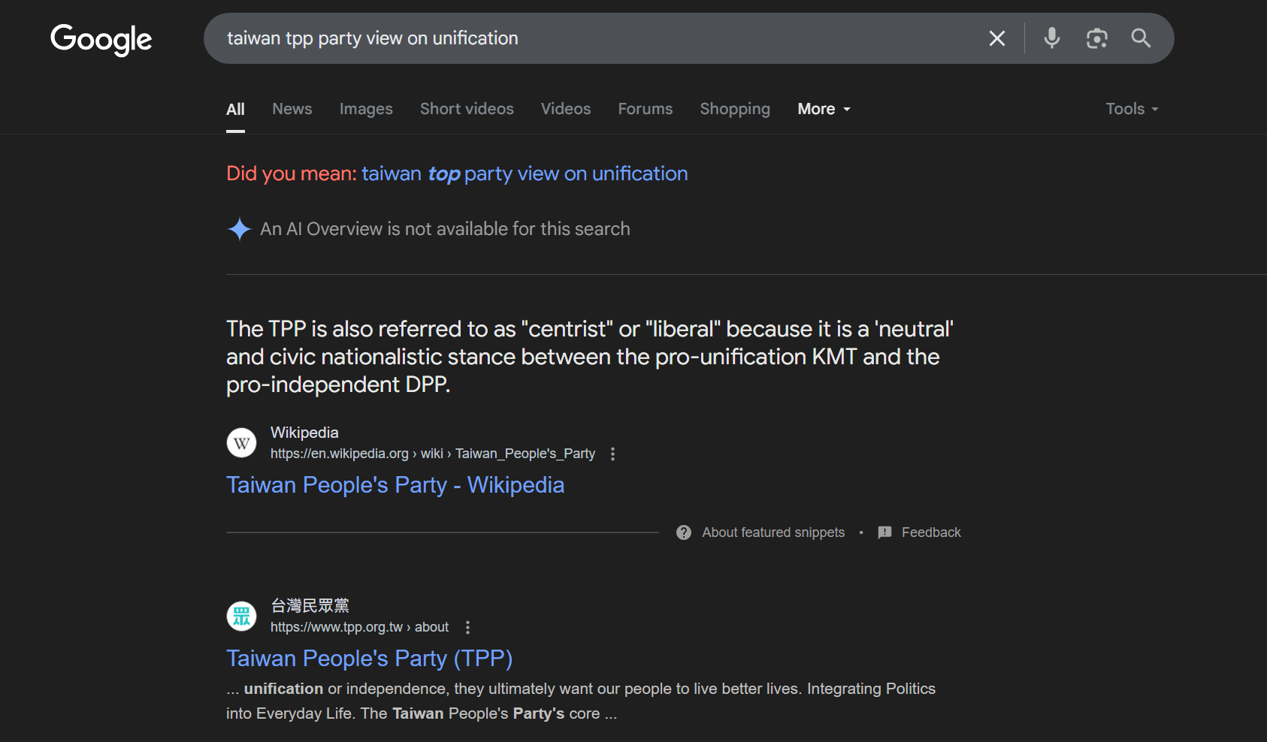1267x742 pixels.
Task: Open the Taiwan People's Party (TPP) result
Action: click(x=369, y=659)
